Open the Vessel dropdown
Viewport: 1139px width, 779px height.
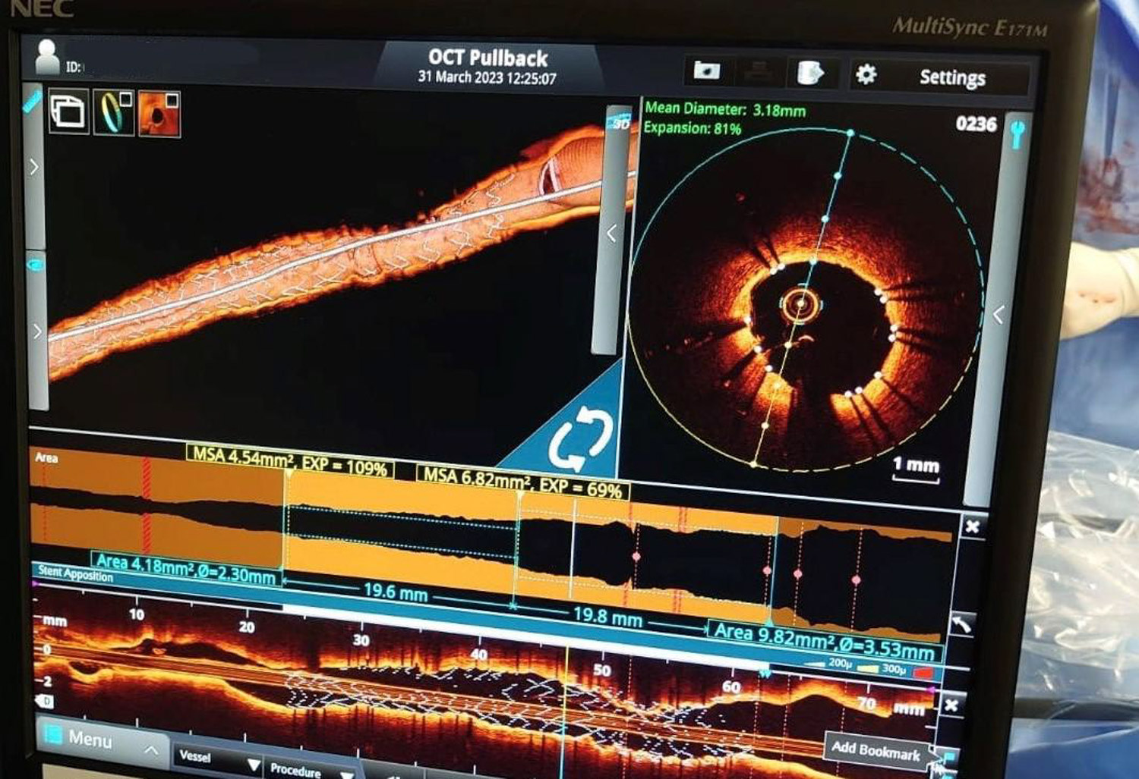pos(219,759)
